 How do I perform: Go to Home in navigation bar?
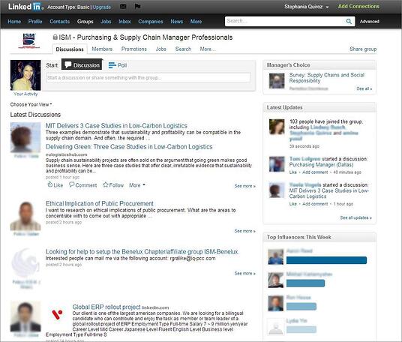click(x=14, y=22)
